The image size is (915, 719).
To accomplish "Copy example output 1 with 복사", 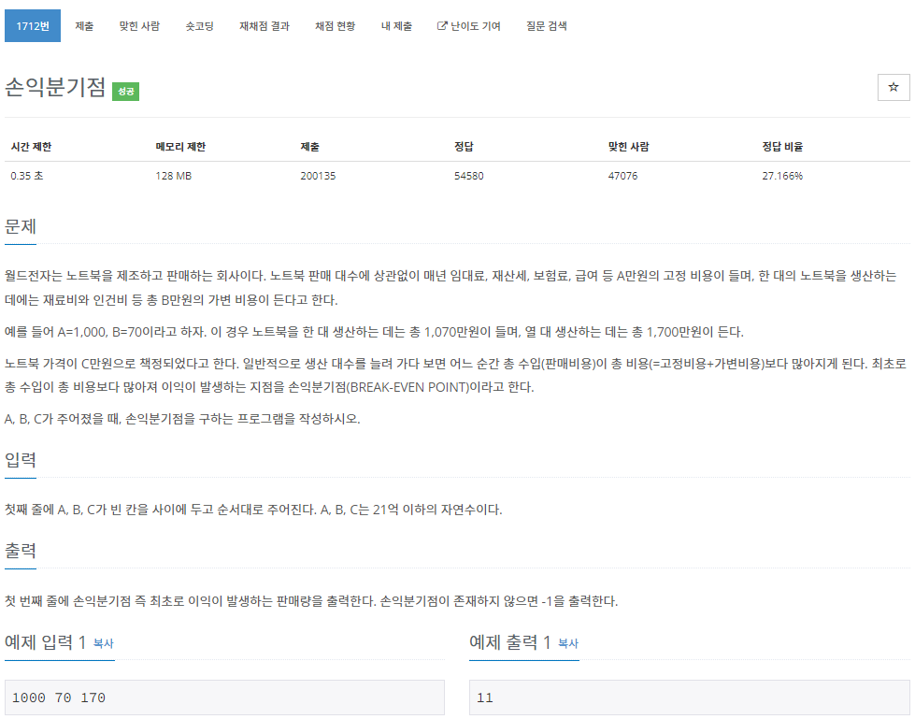I will pyautogui.click(x=568, y=643).
